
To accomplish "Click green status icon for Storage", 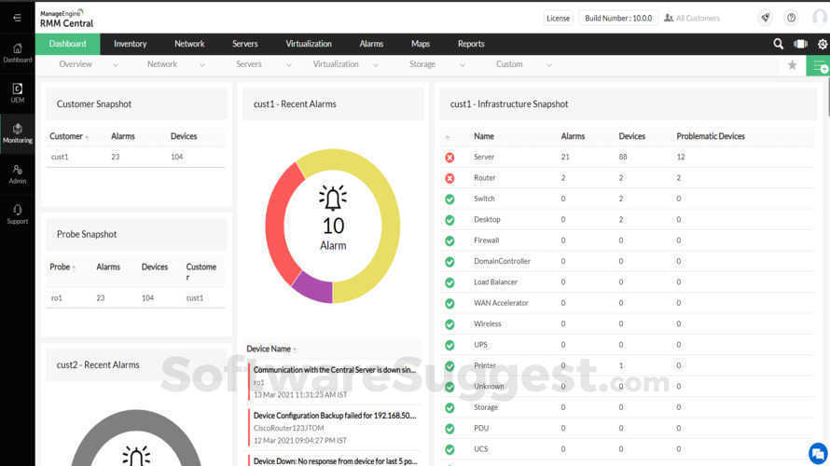I will click(450, 408).
